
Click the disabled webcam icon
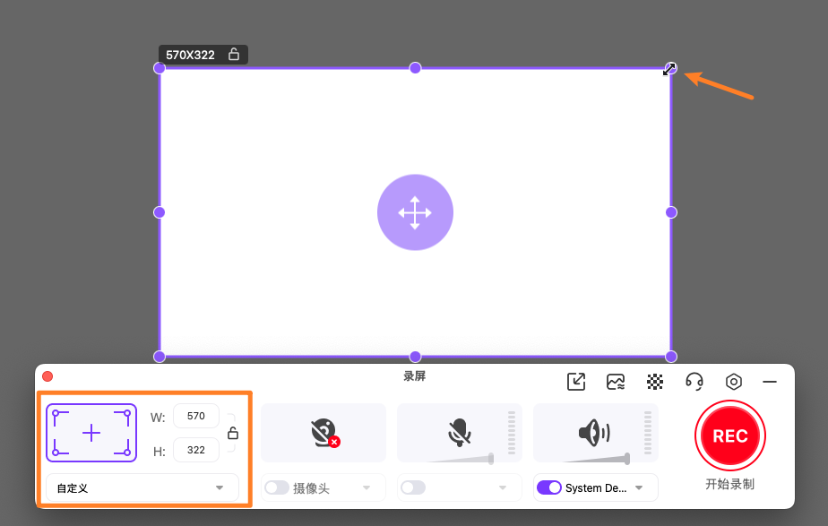324,433
